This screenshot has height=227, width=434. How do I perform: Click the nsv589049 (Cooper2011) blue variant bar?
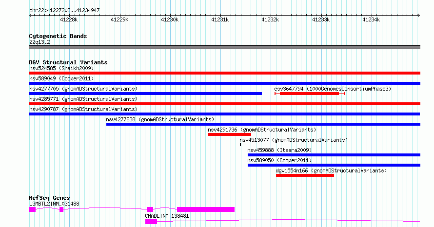click(224, 83)
